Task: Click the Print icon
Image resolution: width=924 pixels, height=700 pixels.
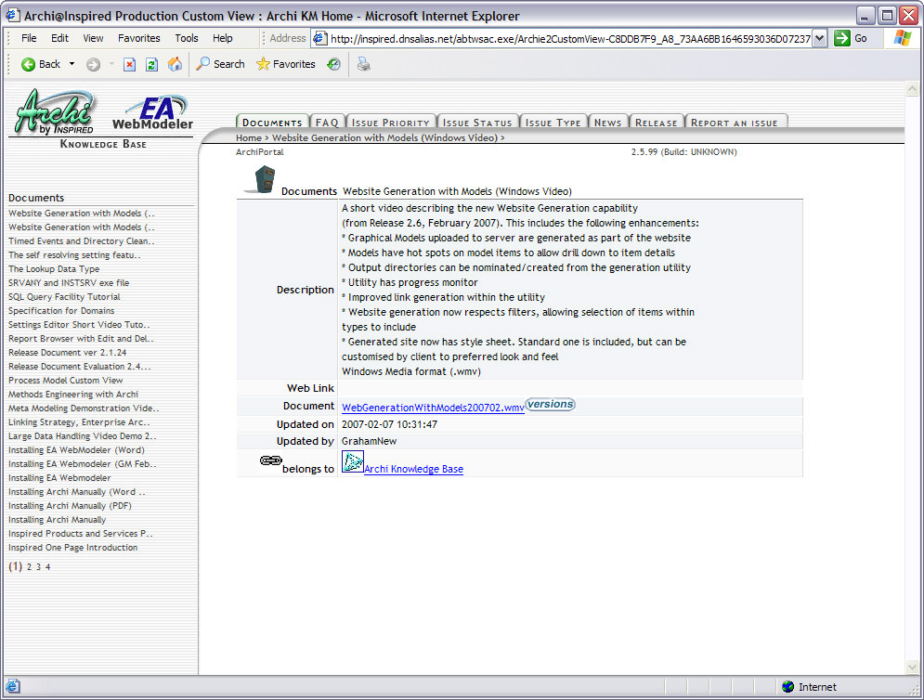Action: 363,64
